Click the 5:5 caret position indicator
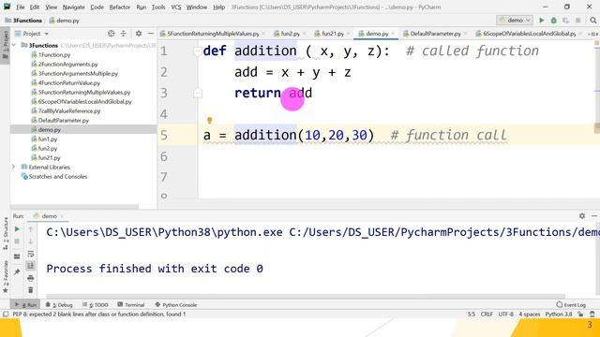This screenshot has height=337, width=600. click(x=471, y=315)
